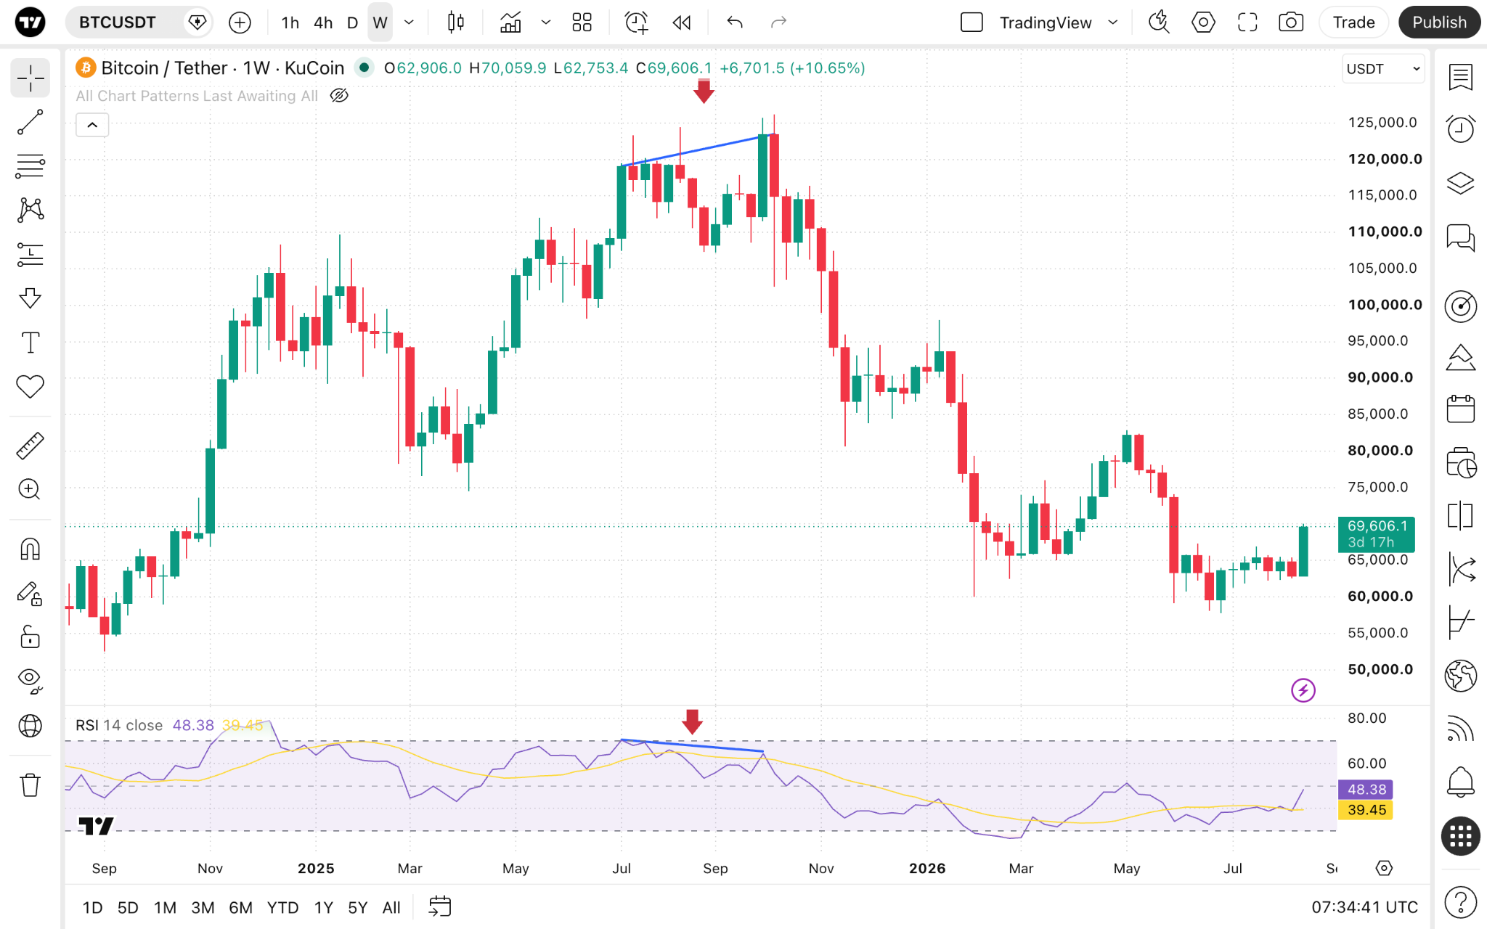Take a chart snapshot with camera icon
The height and width of the screenshot is (929, 1487).
1290,22
